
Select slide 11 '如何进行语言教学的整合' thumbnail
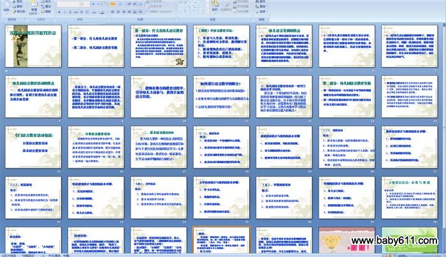coord(221,96)
